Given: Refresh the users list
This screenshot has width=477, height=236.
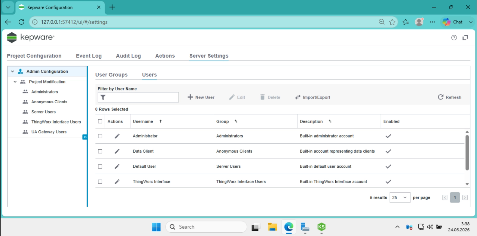Looking at the screenshot, I should pyautogui.click(x=450, y=97).
